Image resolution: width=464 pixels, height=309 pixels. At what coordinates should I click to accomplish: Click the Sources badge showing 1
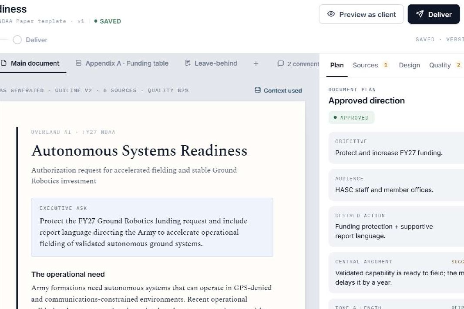[386, 65]
